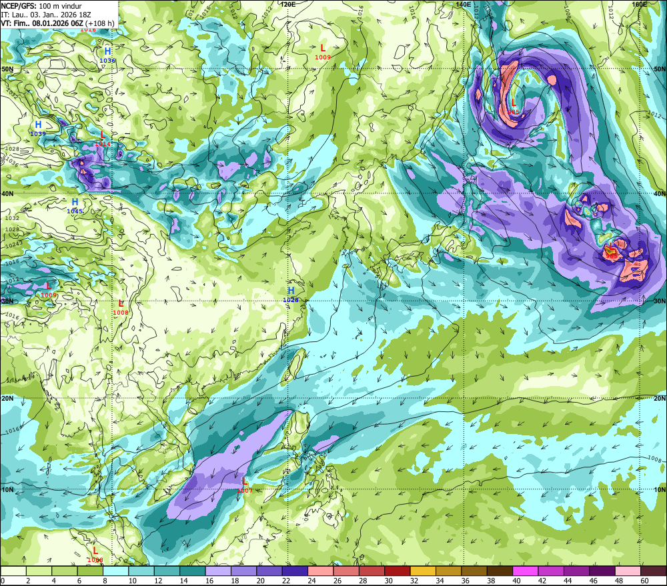667x586 pixels.
Task: Click the light lavender 16–18 legend swatch
Action: coord(218,571)
